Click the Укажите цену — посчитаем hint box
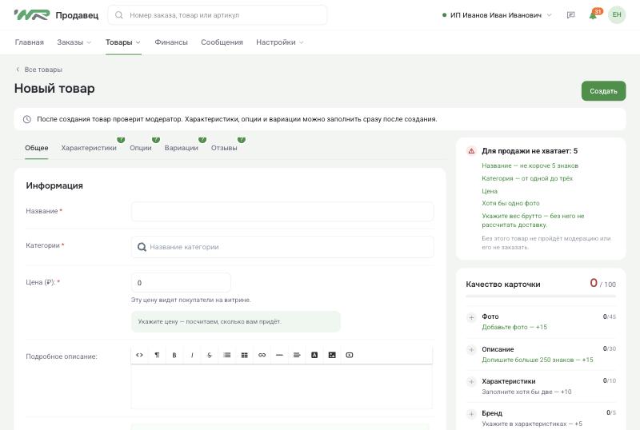 tap(235, 321)
